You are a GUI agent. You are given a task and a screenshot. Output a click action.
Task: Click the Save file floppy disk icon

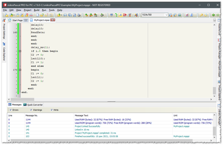tap(65, 15)
